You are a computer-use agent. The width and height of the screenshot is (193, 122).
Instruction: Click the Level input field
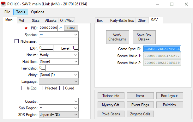pos(75,48)
